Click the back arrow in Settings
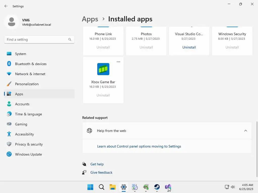Screen dimensions: 258x193 [6, 6]
